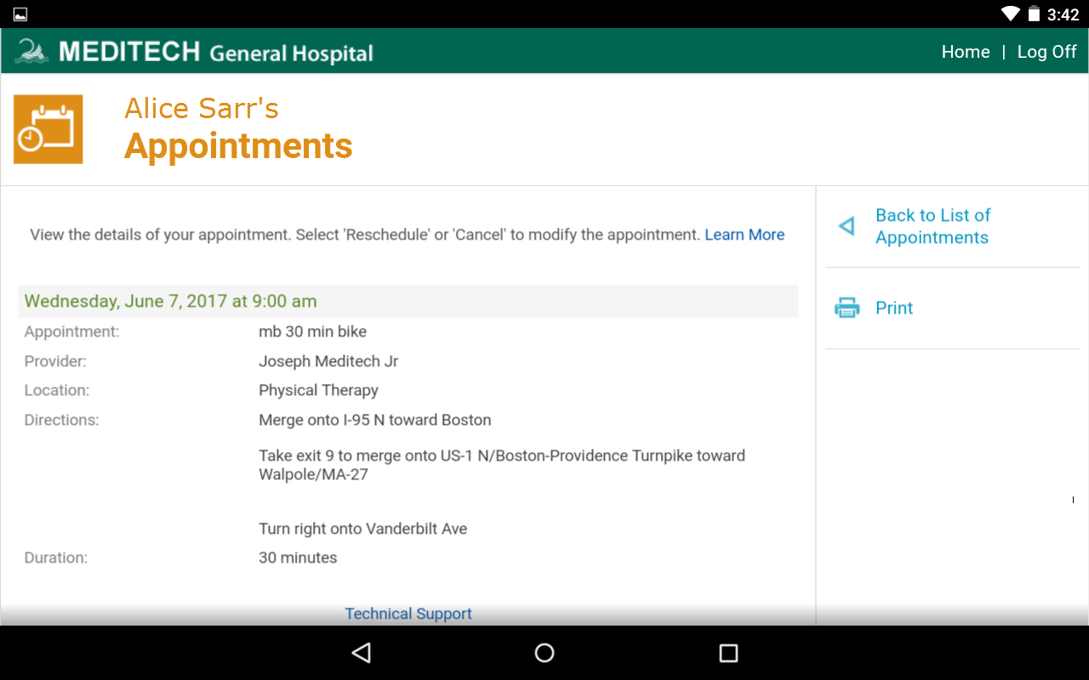Click the provider name Joseph Meditech Jr
The image size is (1089, 680).
tap(328, 361)
